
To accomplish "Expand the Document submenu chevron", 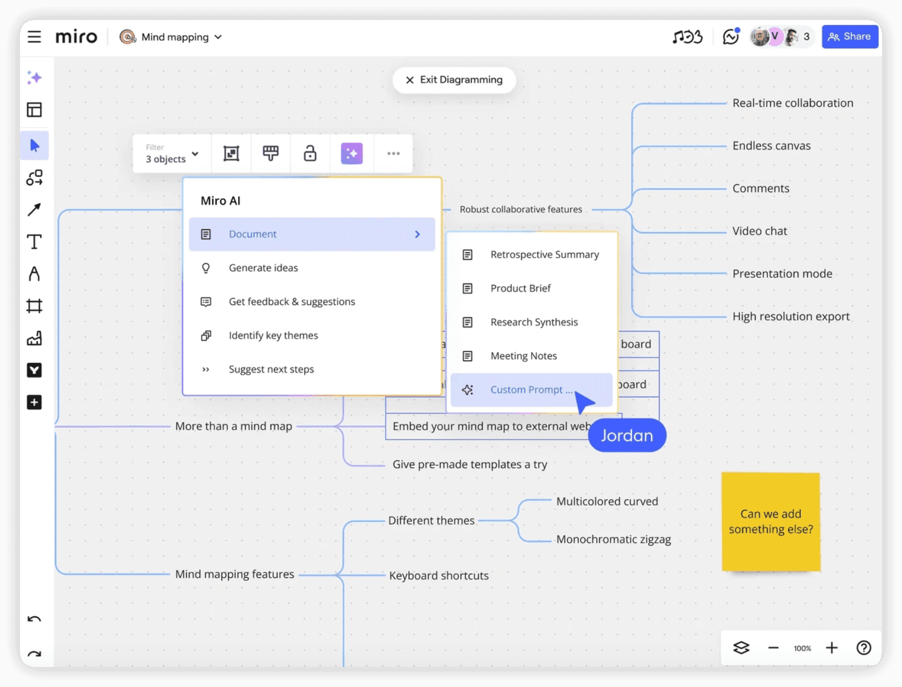I will tap(418, 234).
